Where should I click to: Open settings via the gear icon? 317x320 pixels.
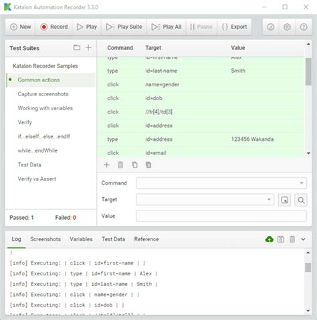287,27
